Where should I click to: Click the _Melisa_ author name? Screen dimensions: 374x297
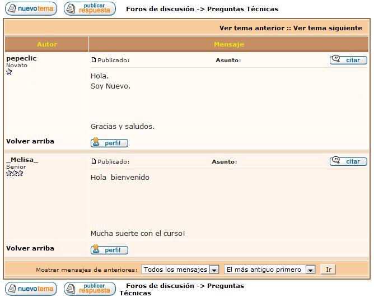22,160
